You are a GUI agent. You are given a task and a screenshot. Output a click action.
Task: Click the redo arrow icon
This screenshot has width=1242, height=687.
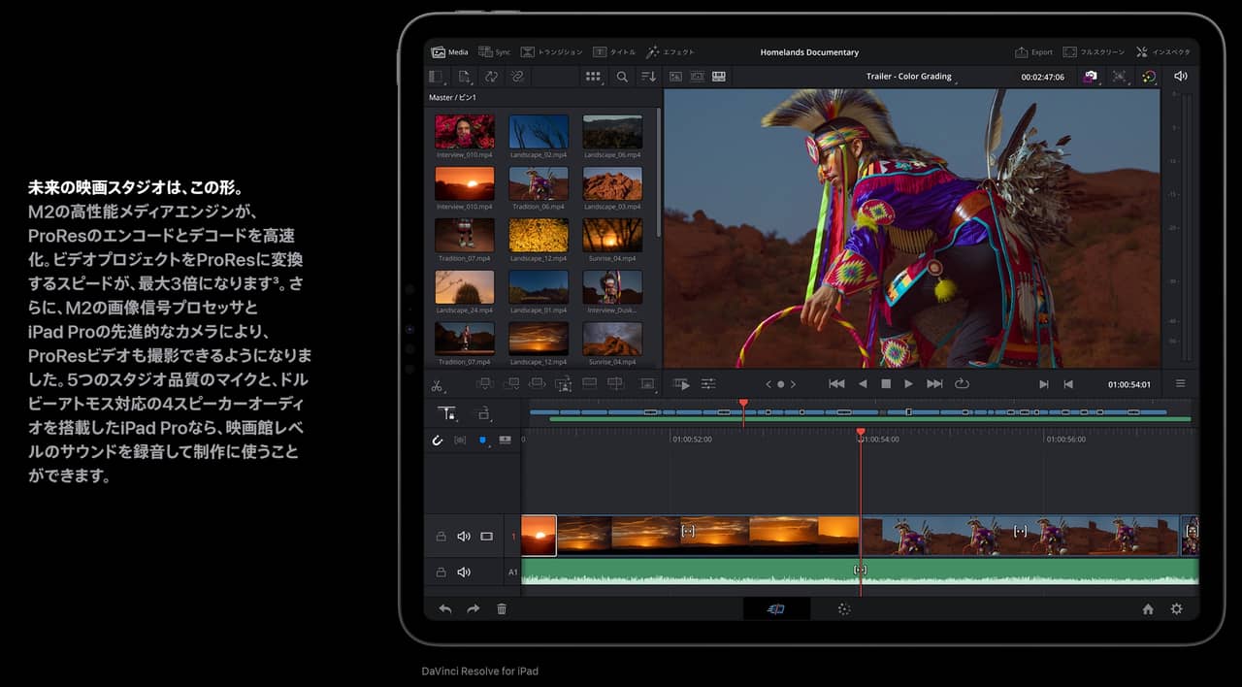coord(474,609)
